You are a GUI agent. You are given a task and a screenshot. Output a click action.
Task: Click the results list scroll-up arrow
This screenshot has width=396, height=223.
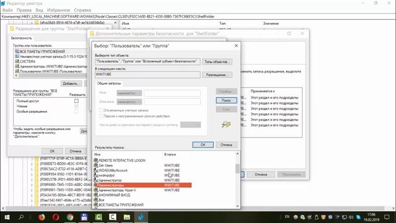tap(238, 154)
